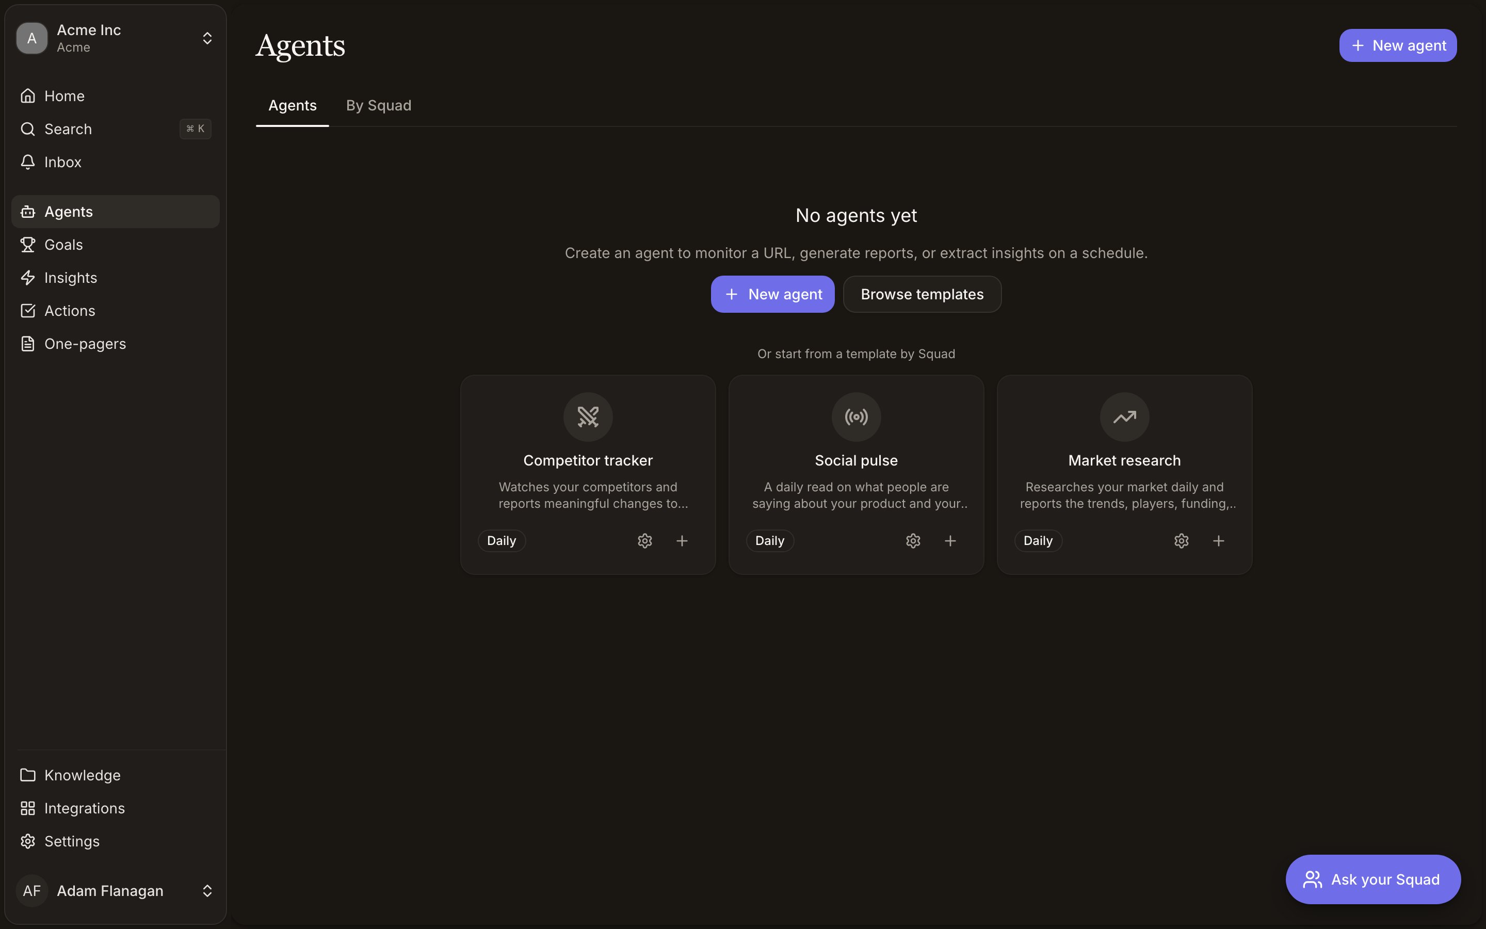Switch to the Agents tab
Screen dimensions: 1486x929
click(x=292, y=106)
